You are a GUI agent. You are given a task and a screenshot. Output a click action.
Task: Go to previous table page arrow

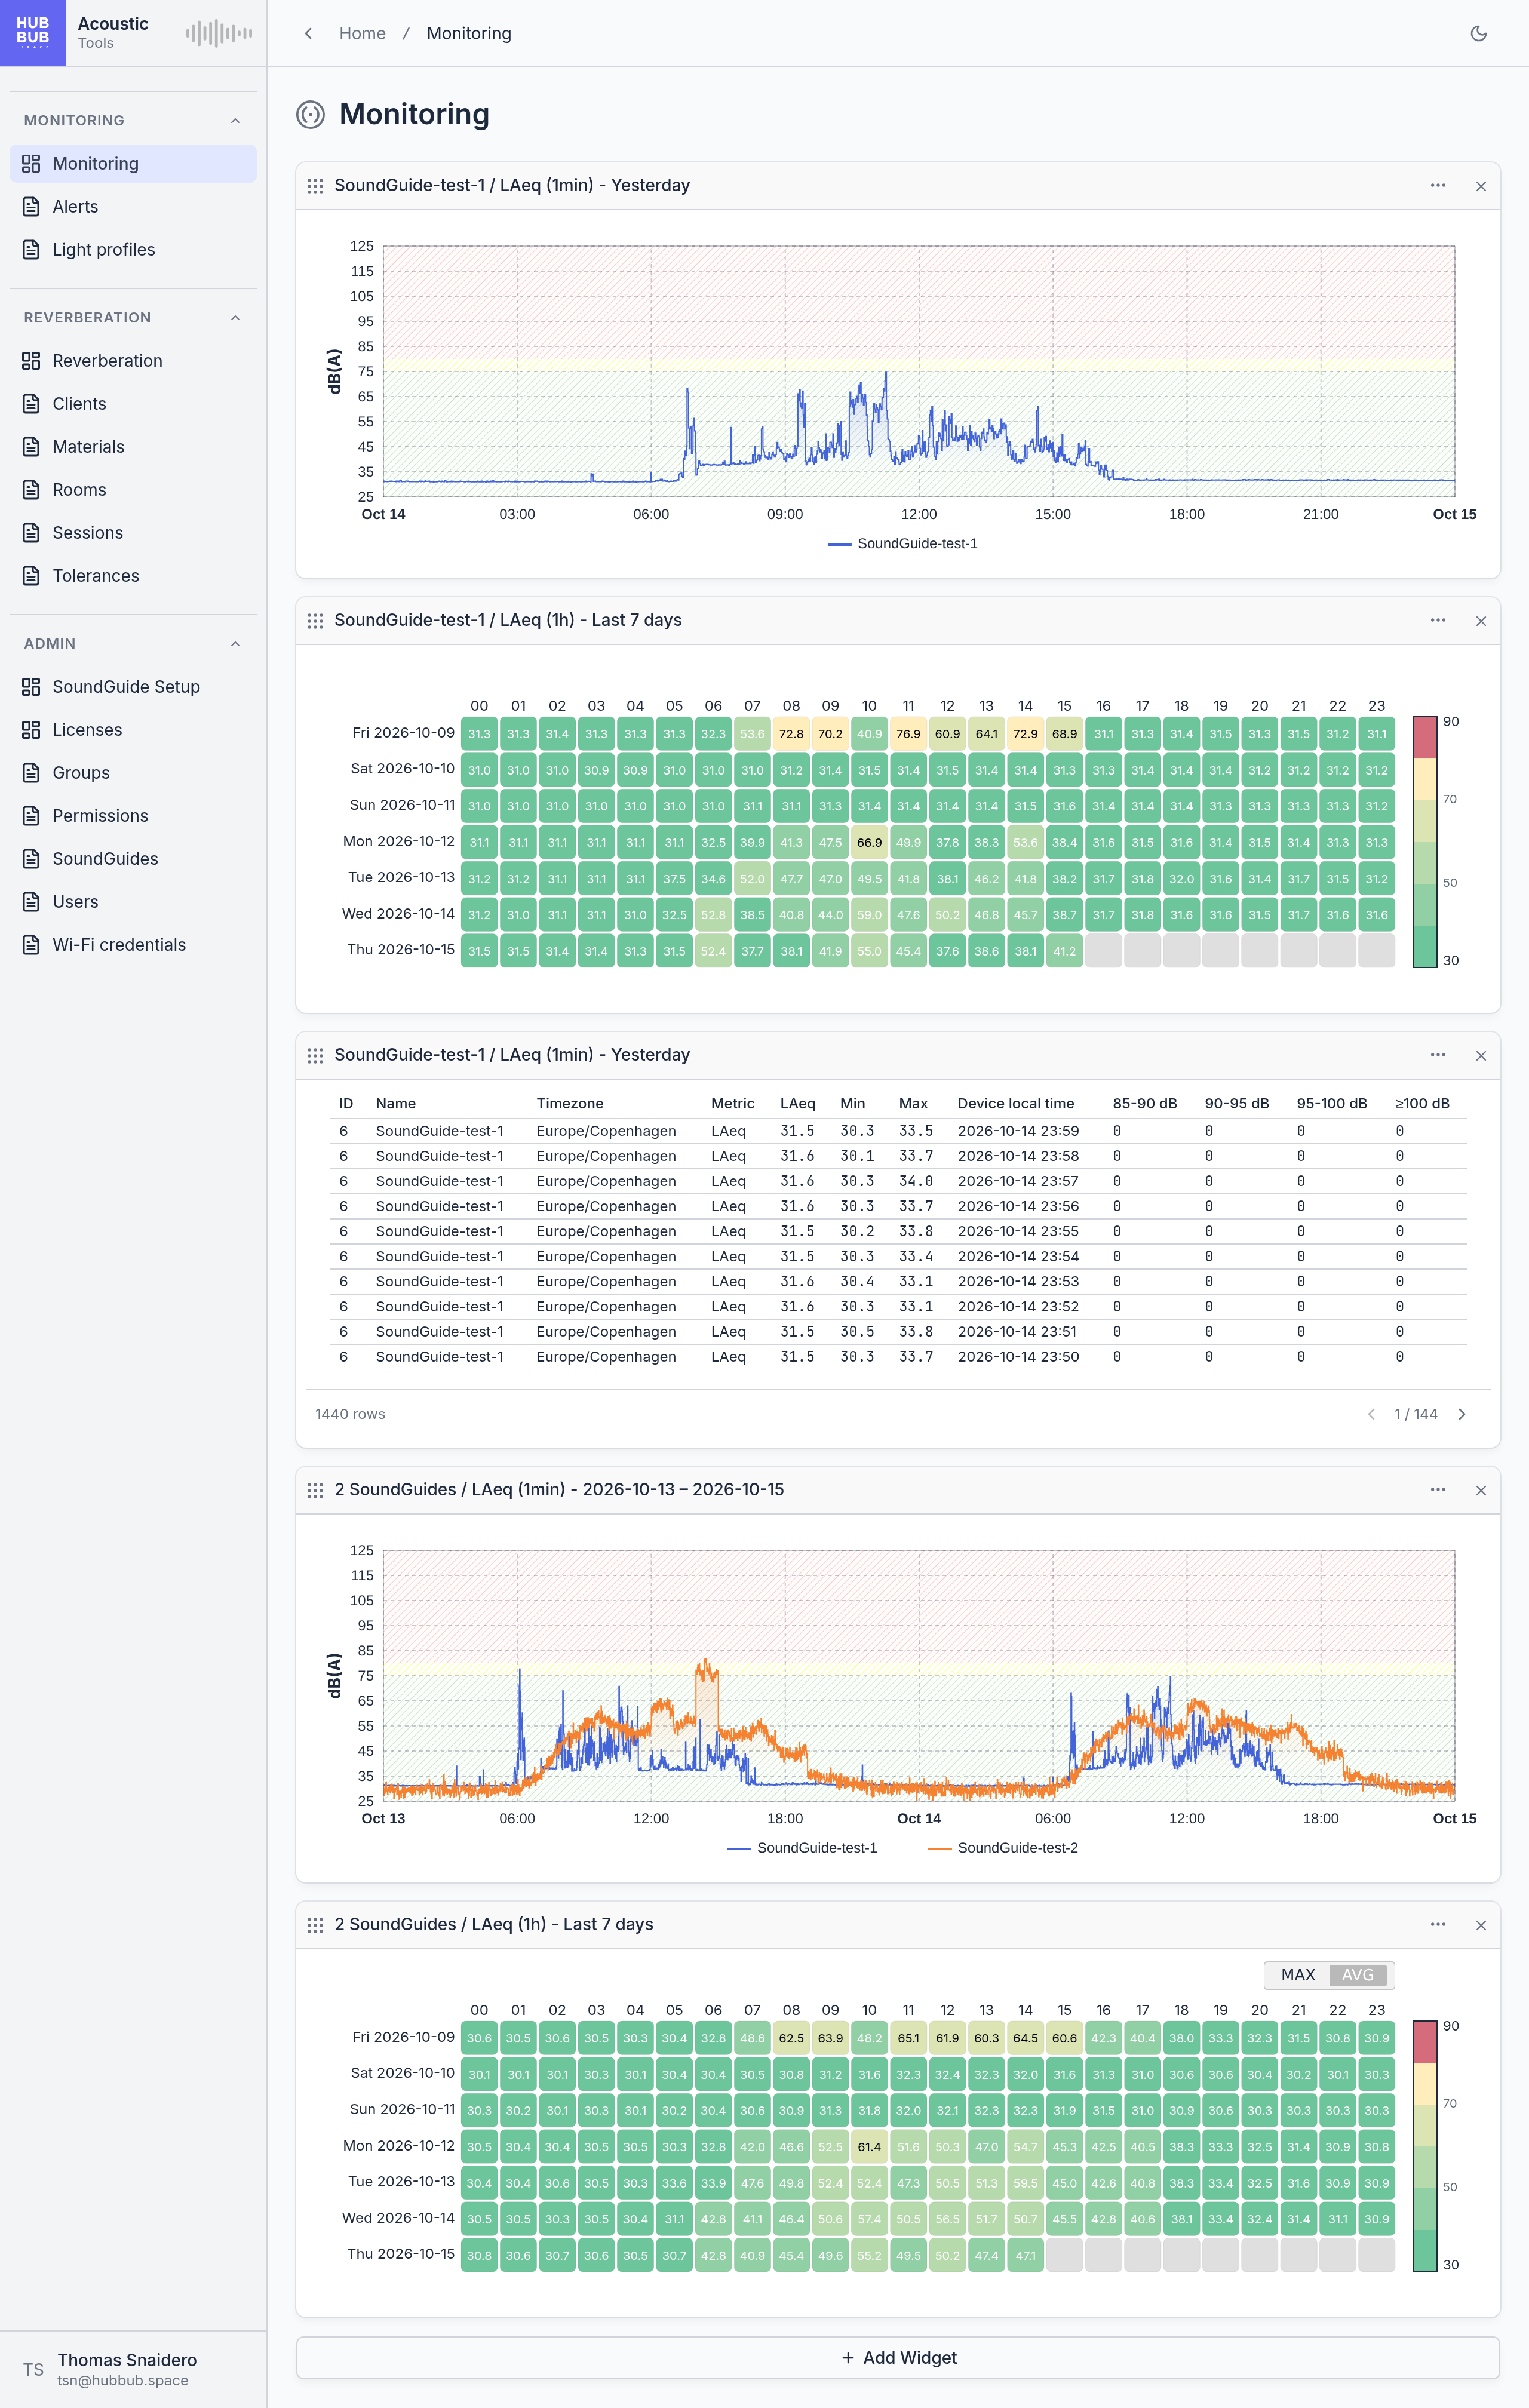click(1371, 1414)
